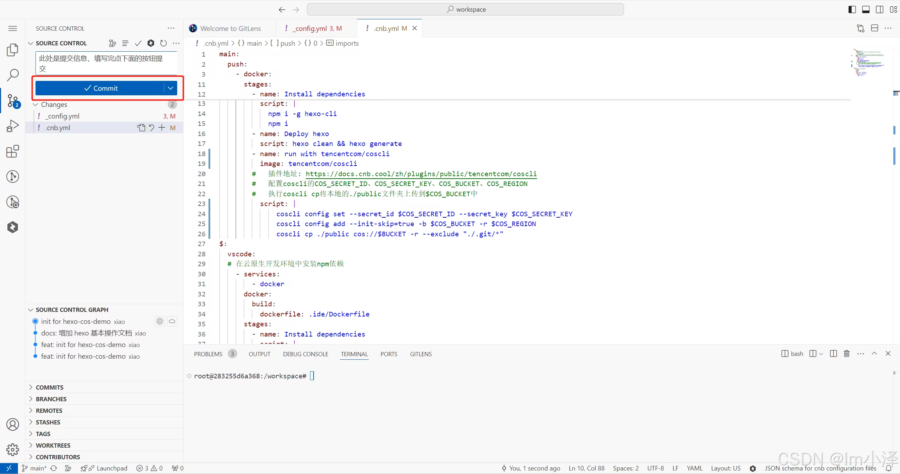Viewport: 900px width, 474px height.
Task: Maximize the panel size with up chevron
Action: click(x=874, y=354)
